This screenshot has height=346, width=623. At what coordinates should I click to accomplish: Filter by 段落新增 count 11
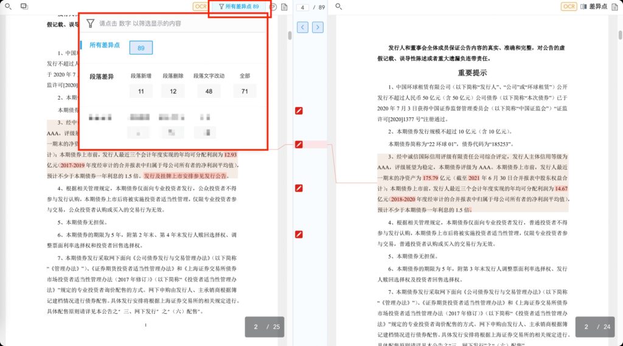[141, 92]
